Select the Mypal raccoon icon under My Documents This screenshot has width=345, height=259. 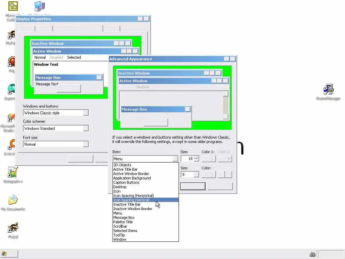click(13, 228)
